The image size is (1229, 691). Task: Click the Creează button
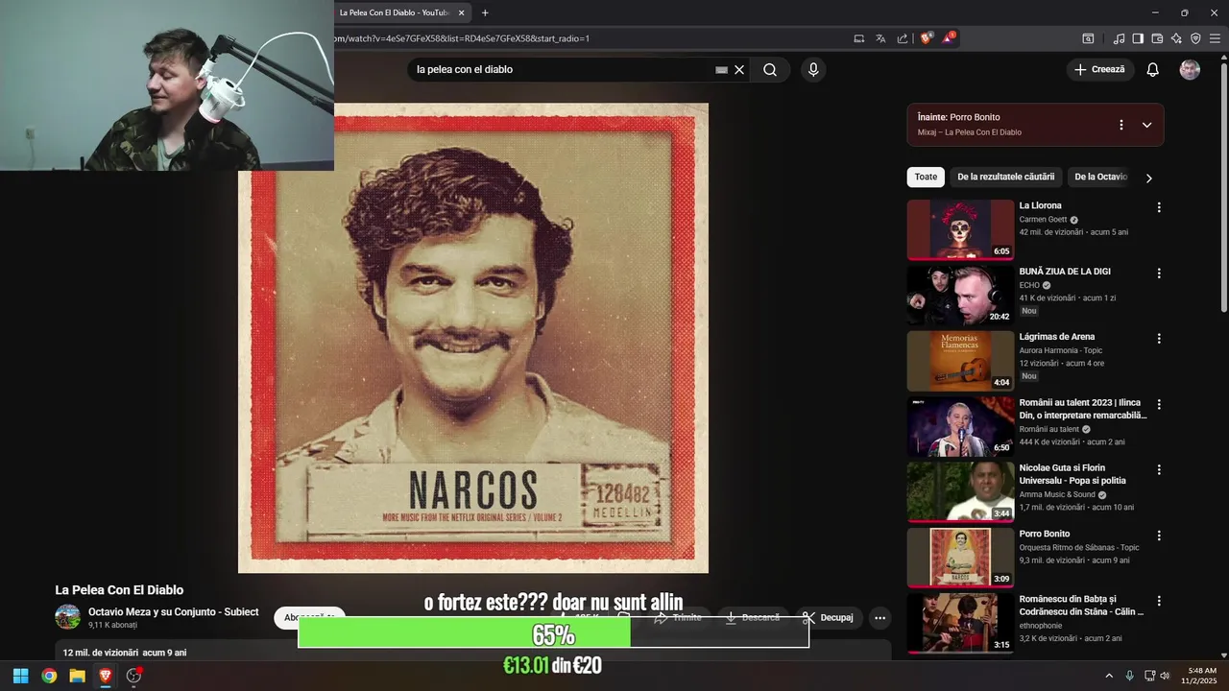pos(1099,69)
